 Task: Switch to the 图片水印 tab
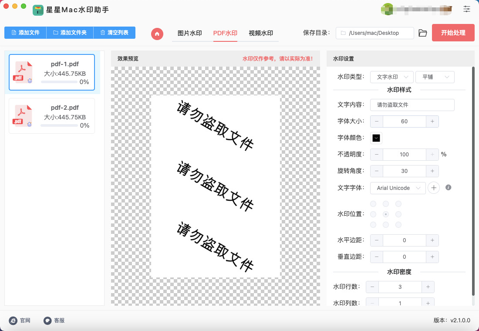[189, 33]
